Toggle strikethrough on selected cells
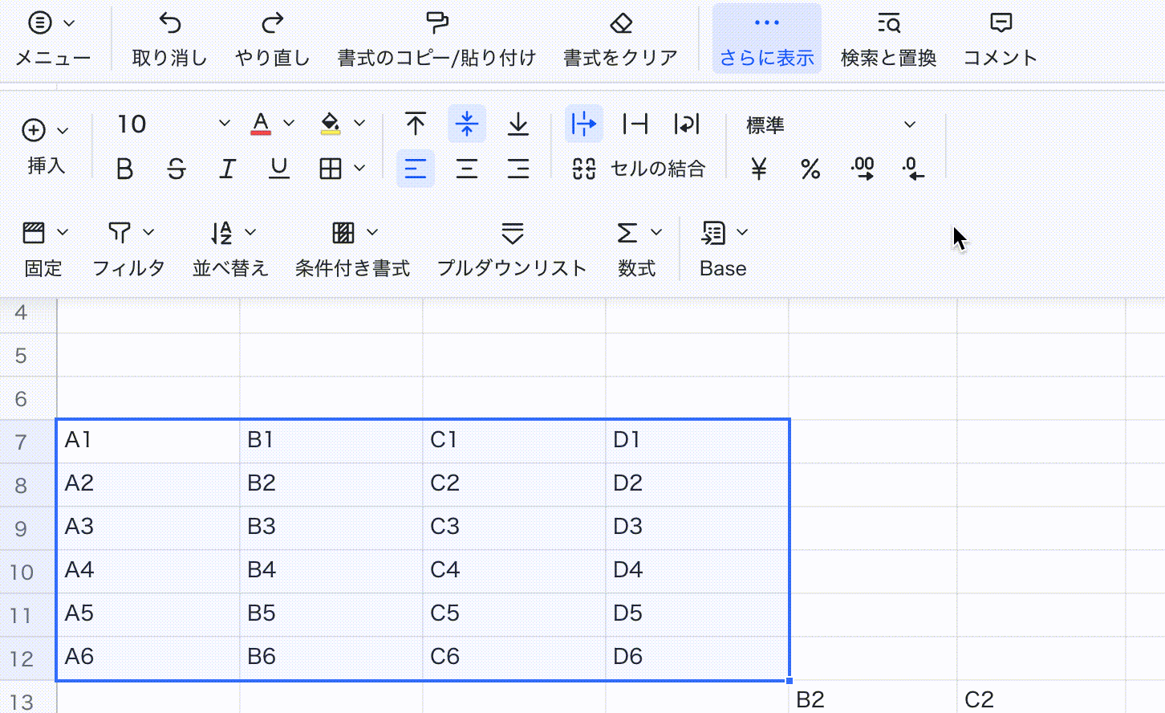The height and width of the screenshot is (713, 1165). [x=176, y=169]
